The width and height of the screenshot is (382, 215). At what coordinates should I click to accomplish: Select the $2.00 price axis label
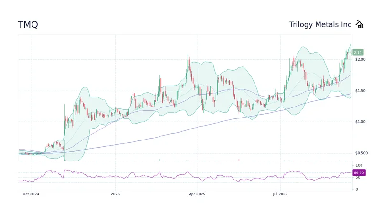click(360, 60)
